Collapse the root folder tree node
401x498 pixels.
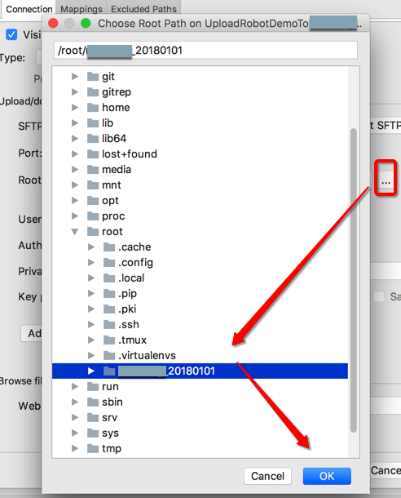click(75, 232)
